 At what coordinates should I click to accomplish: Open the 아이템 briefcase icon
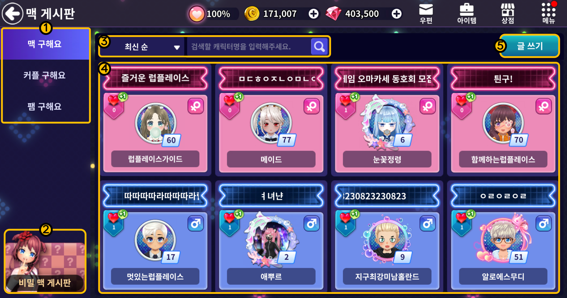(467, 14)
